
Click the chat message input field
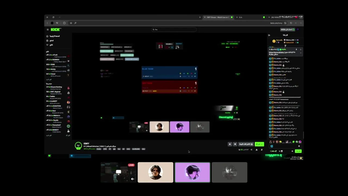tap(285, 146)
